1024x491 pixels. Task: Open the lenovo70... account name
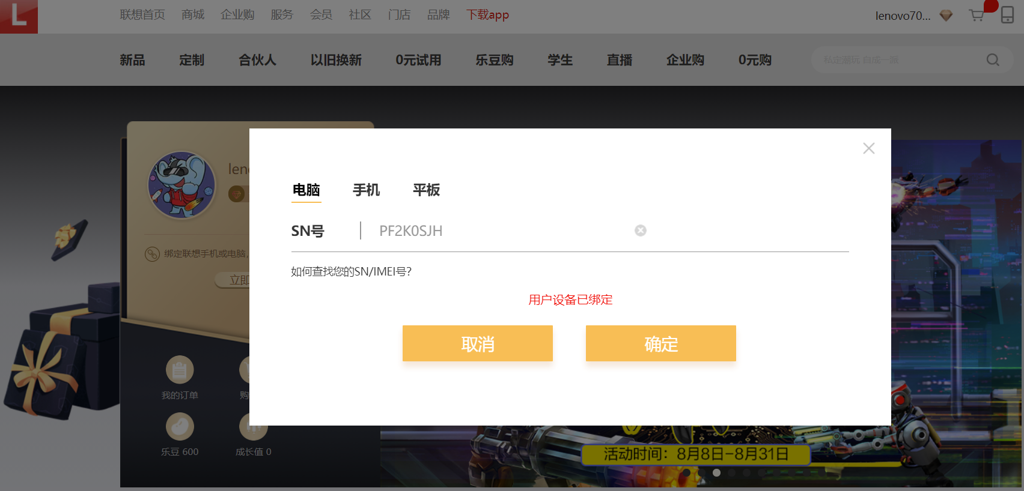903,16
